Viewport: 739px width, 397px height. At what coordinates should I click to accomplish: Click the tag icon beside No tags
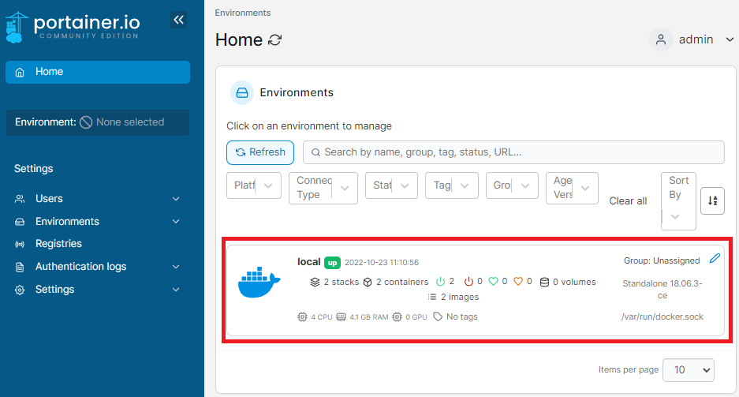tap(438, 316)
